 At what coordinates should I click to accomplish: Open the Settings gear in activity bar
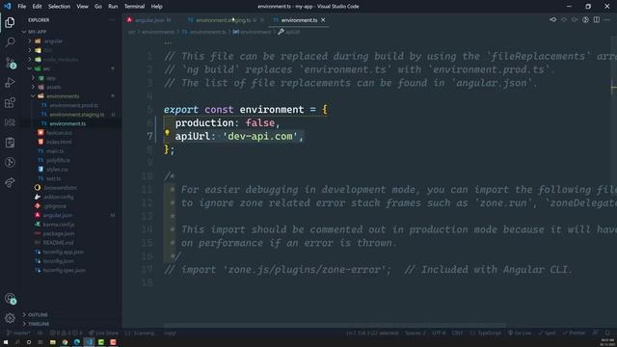pos(10,317)
